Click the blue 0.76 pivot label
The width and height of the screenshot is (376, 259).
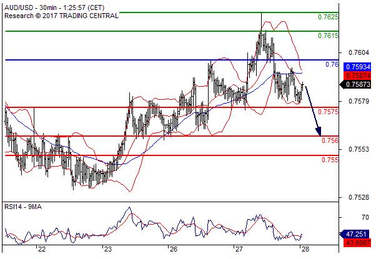pos(332,64)
